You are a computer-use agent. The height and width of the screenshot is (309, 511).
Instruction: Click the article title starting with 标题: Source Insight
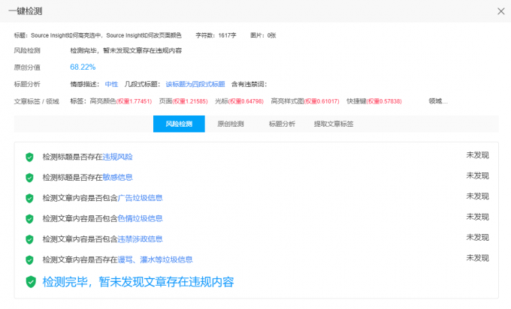(x=98, y=35)
